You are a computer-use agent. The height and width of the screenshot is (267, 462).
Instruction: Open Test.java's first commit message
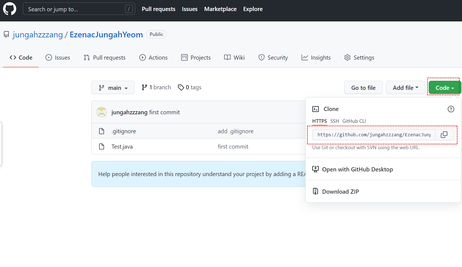[x=233, y=147]
